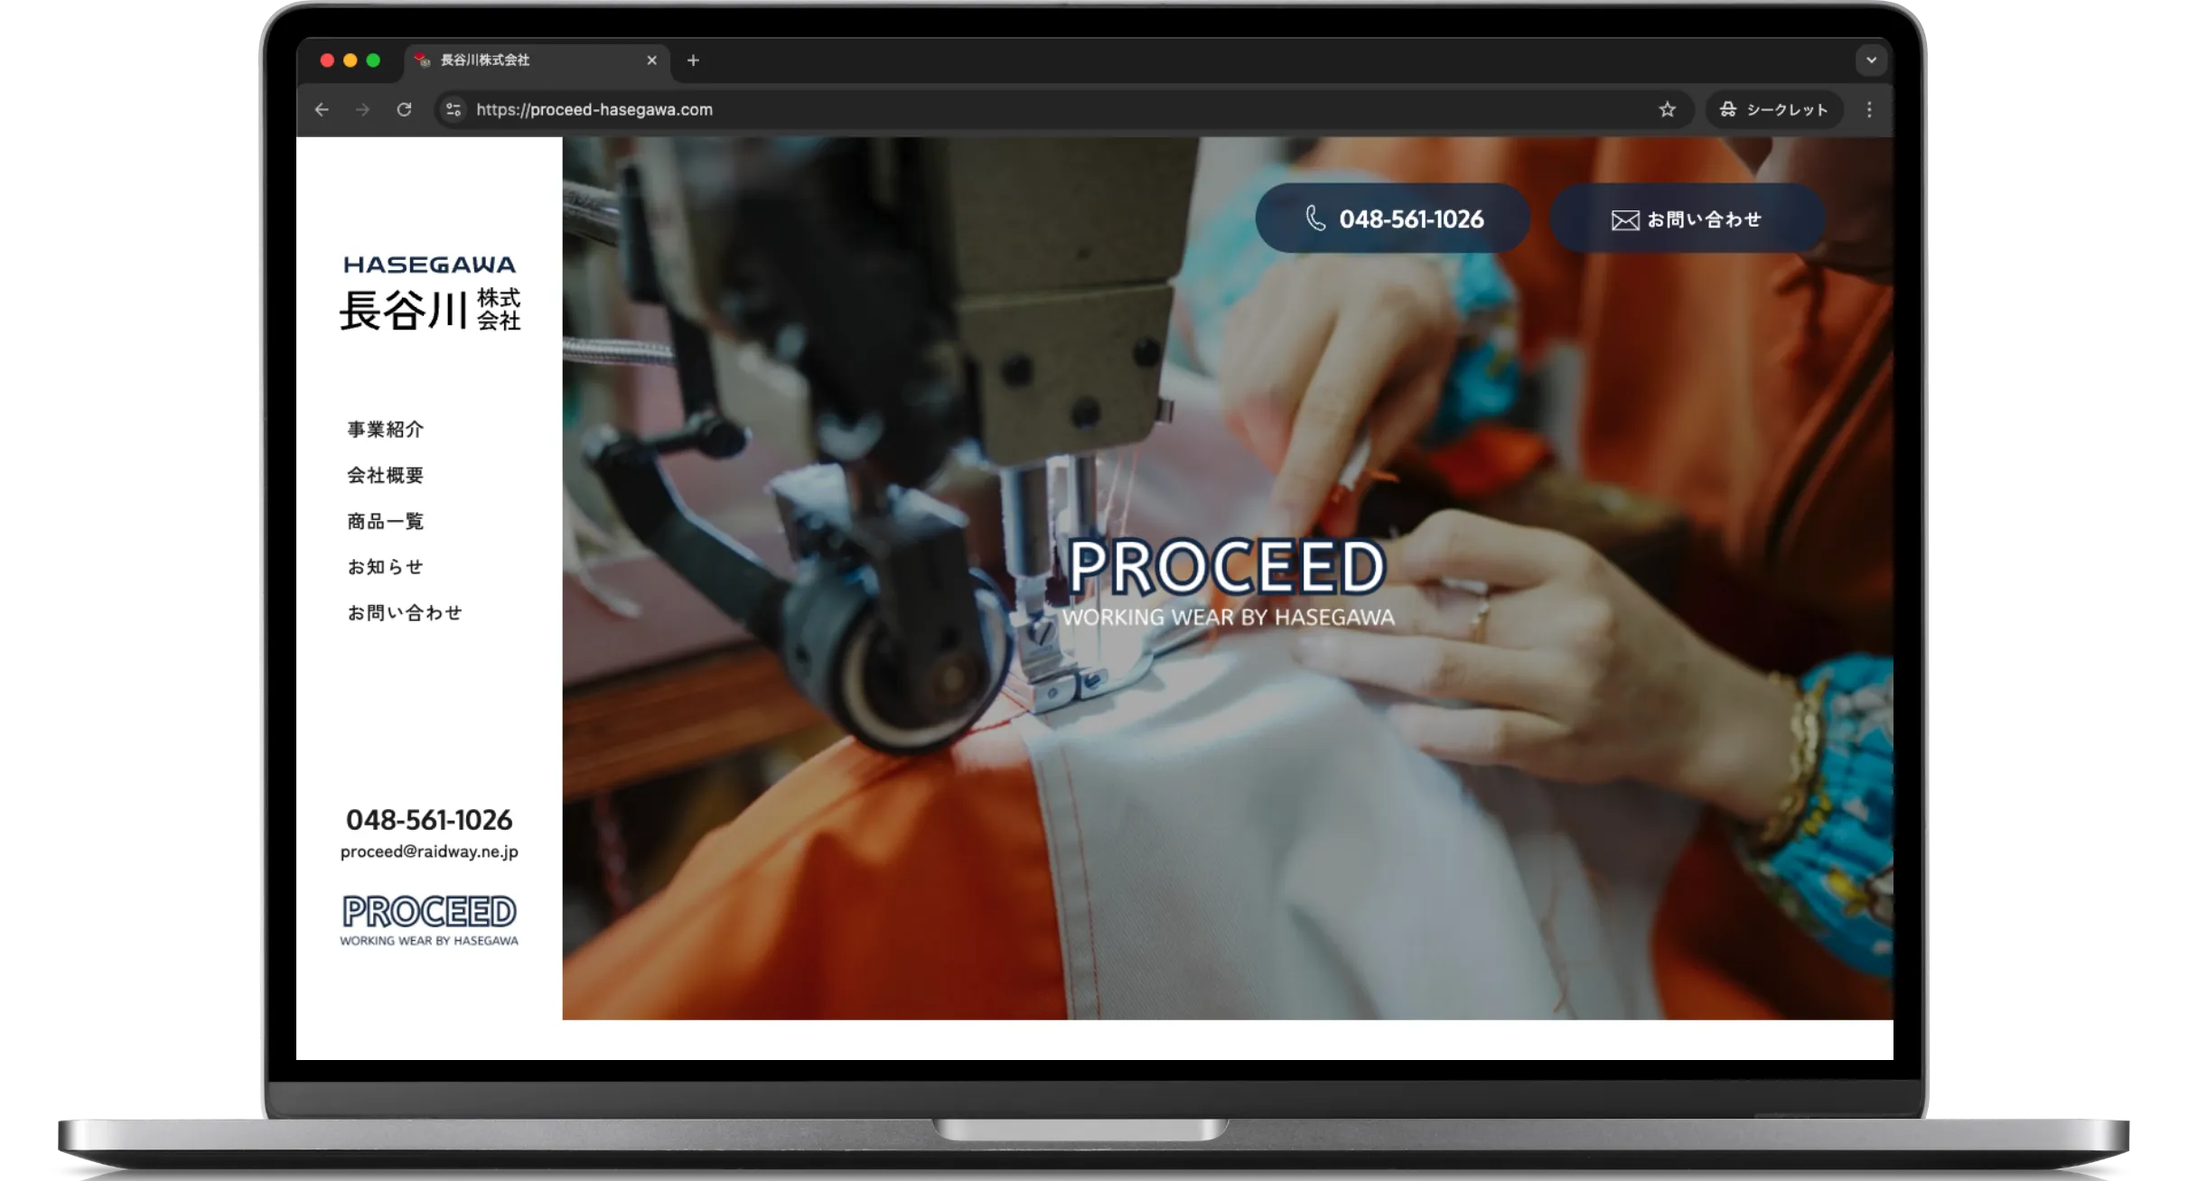Click the 048-561-1026 phone button in header
Screen dimensions: 2188x1181
click(1392, 219)
